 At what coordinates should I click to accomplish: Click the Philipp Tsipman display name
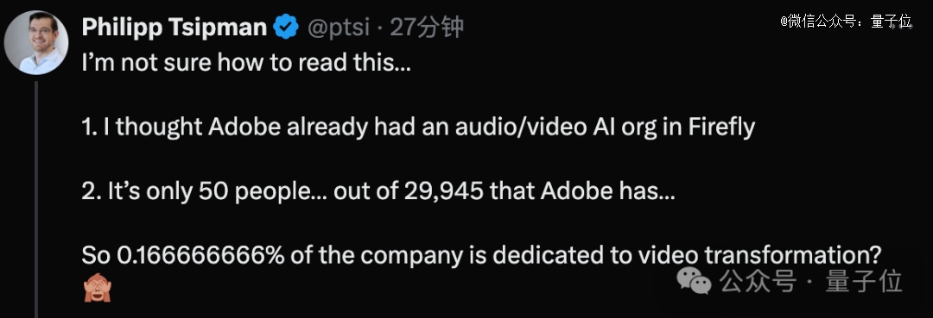175,27
